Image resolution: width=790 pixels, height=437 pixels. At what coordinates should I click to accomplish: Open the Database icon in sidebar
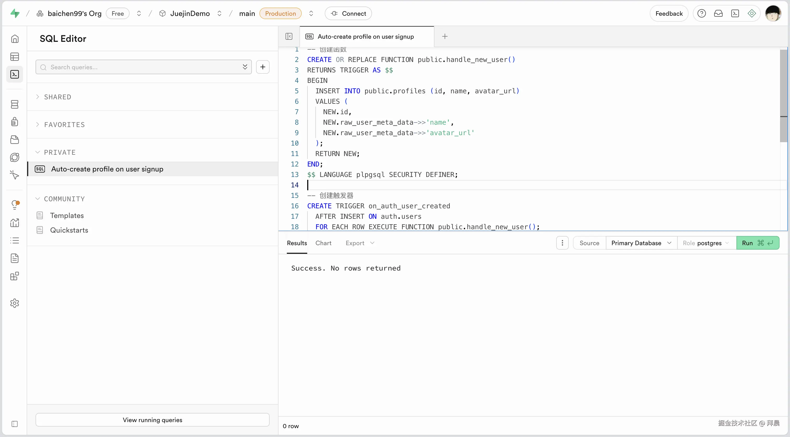click(x=14, y=104)
